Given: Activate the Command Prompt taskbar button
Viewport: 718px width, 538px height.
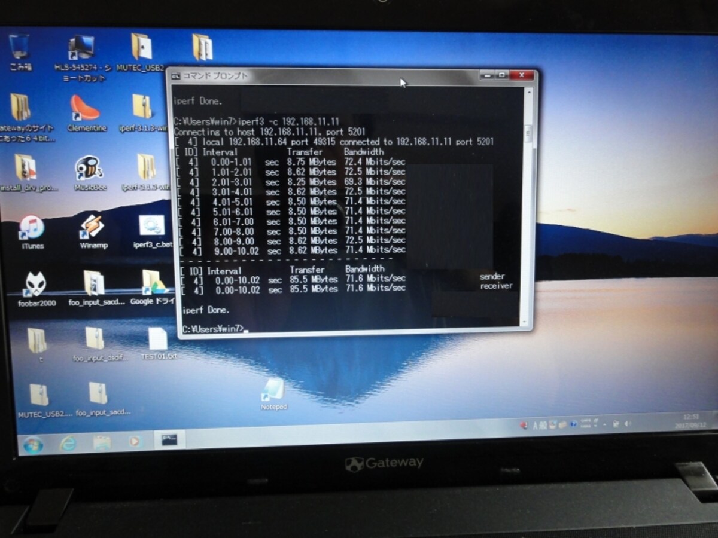Looking at the screenshot, I should pyautogui.click(x=169, y=441).
